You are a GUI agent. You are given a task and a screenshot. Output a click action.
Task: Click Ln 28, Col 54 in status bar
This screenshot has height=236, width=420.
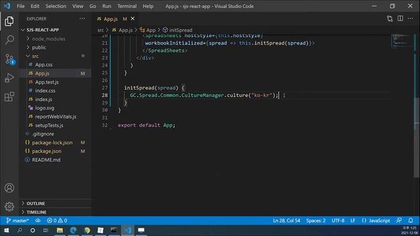[286, 220]
